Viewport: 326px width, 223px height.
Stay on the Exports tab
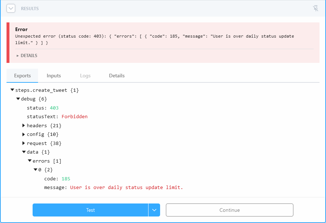coord(22,76)
